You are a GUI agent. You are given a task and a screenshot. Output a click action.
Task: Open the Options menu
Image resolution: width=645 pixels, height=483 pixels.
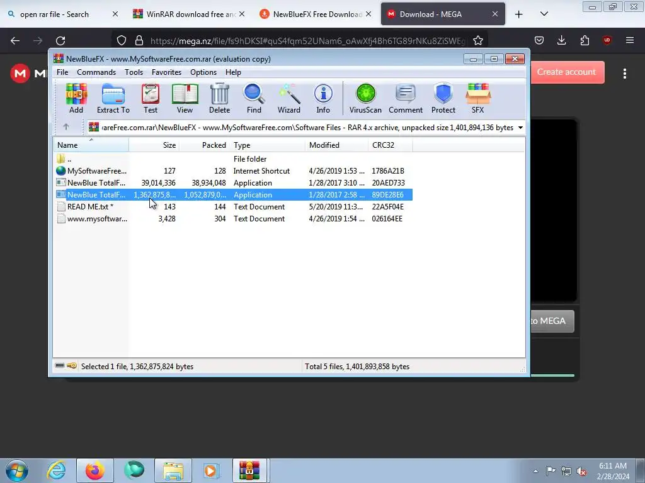coord(203,72)
